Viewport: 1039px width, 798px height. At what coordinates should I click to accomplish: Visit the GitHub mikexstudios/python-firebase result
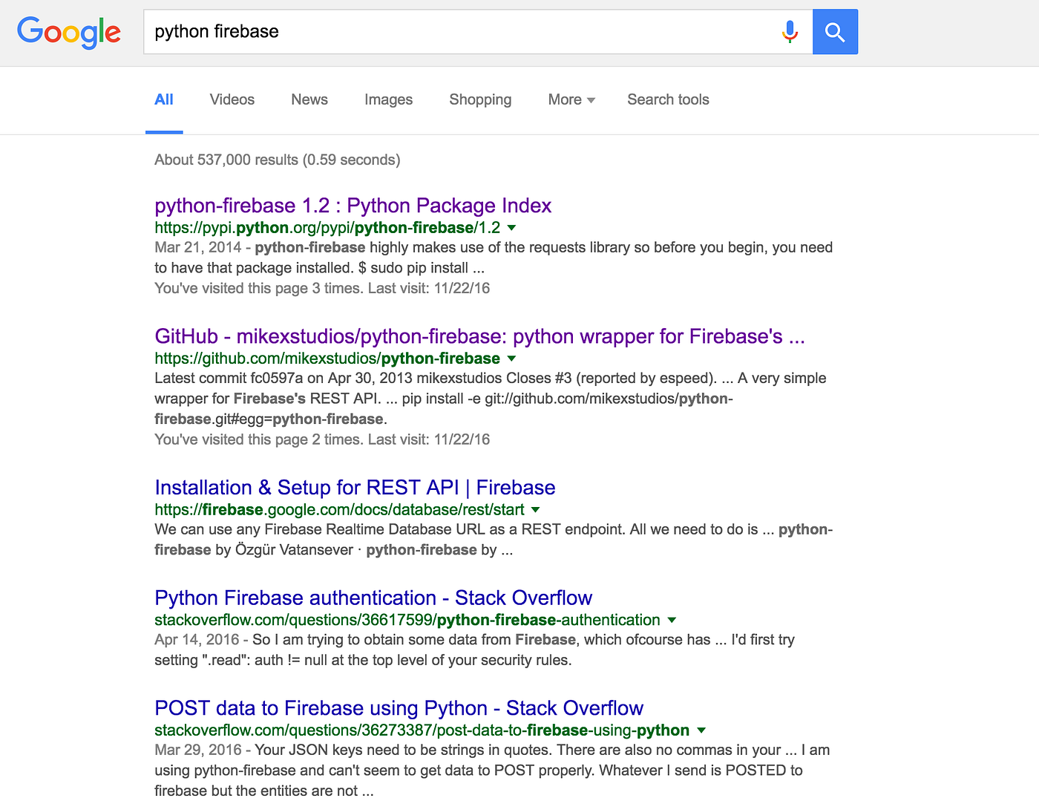coord(479,336)
